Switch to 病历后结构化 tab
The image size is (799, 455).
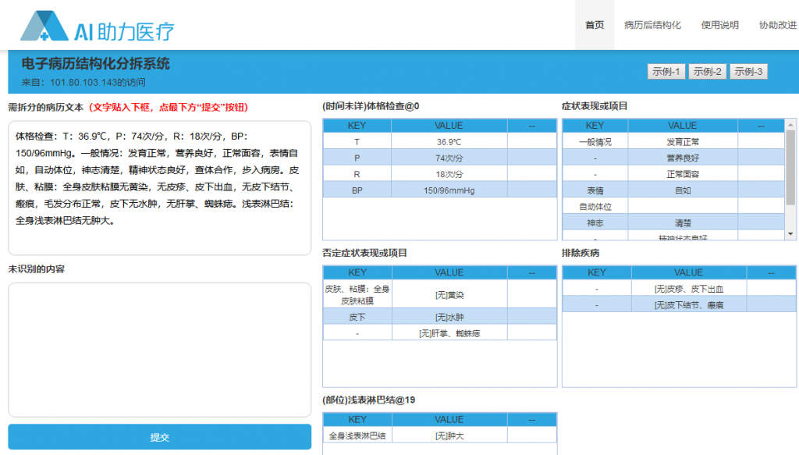652,25
